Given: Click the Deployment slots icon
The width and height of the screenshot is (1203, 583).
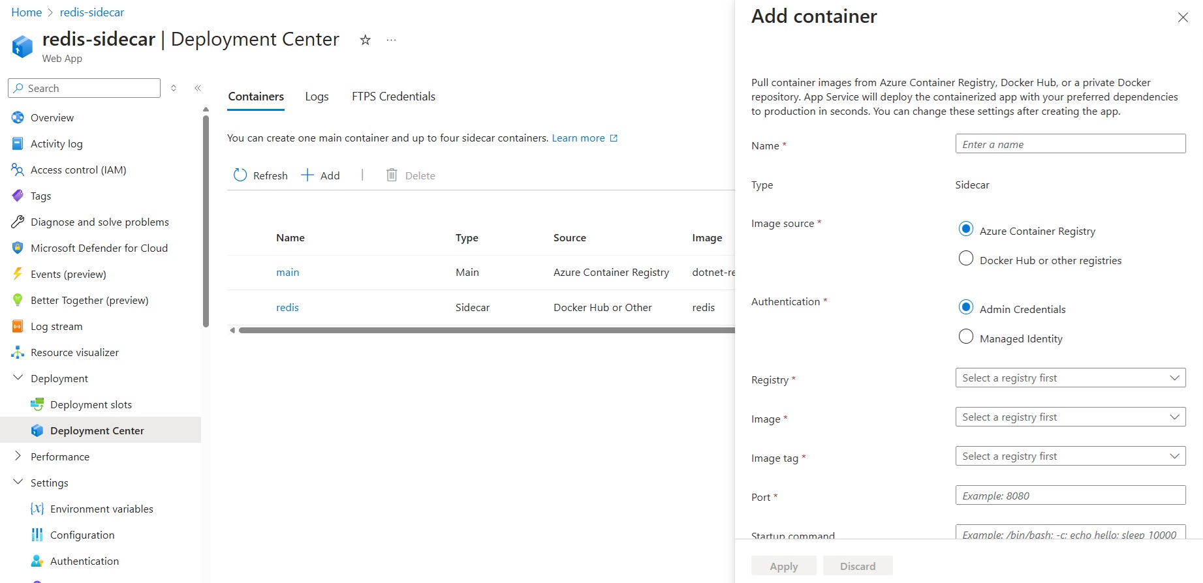Looking at the screenshot, I should (37, 404).
